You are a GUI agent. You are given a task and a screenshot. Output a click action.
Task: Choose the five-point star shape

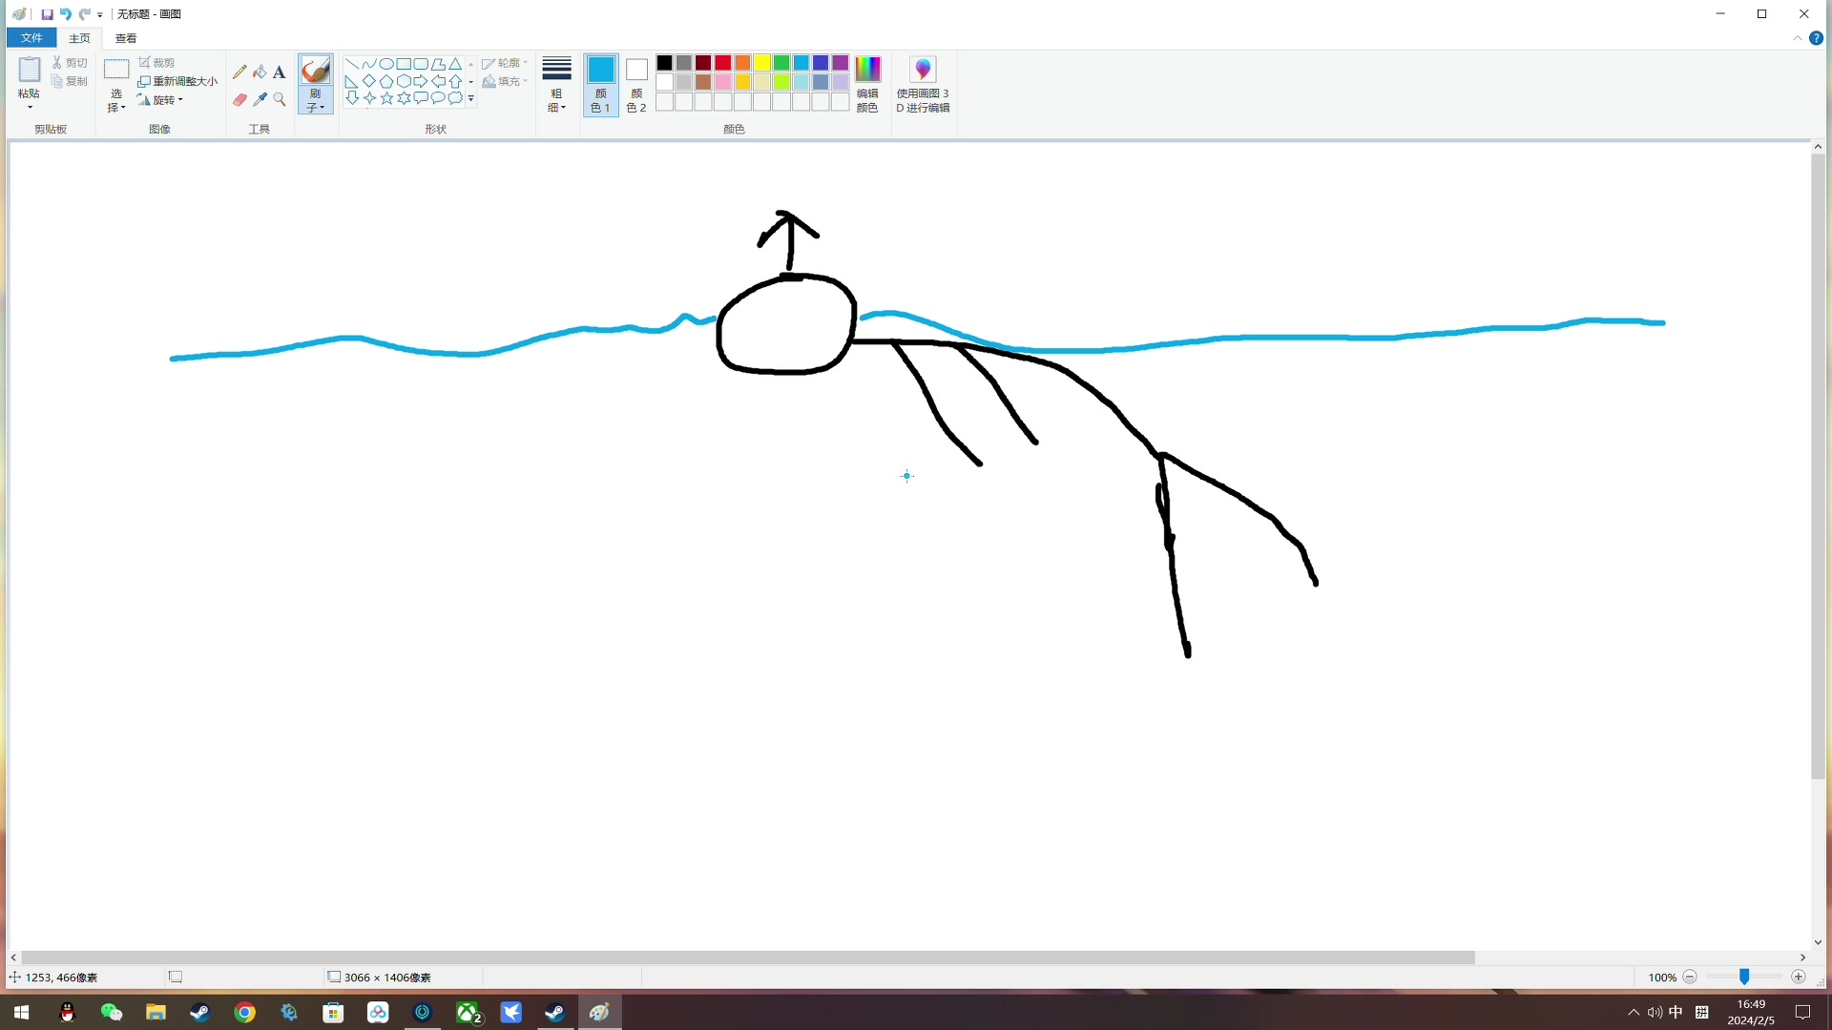[x=386, y=98]
